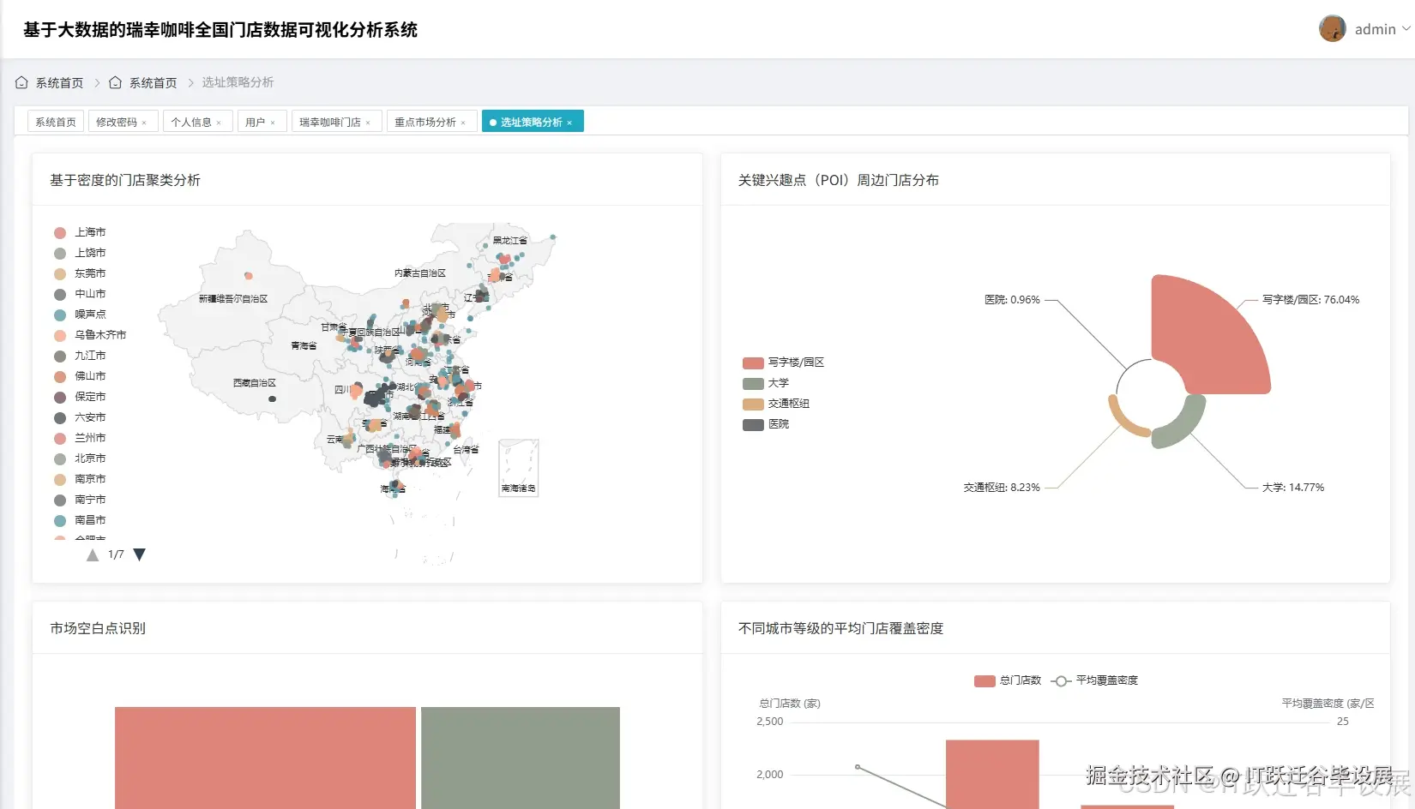
Task: Toggle the 中山市 legend entry
Action: coord(80,294)
